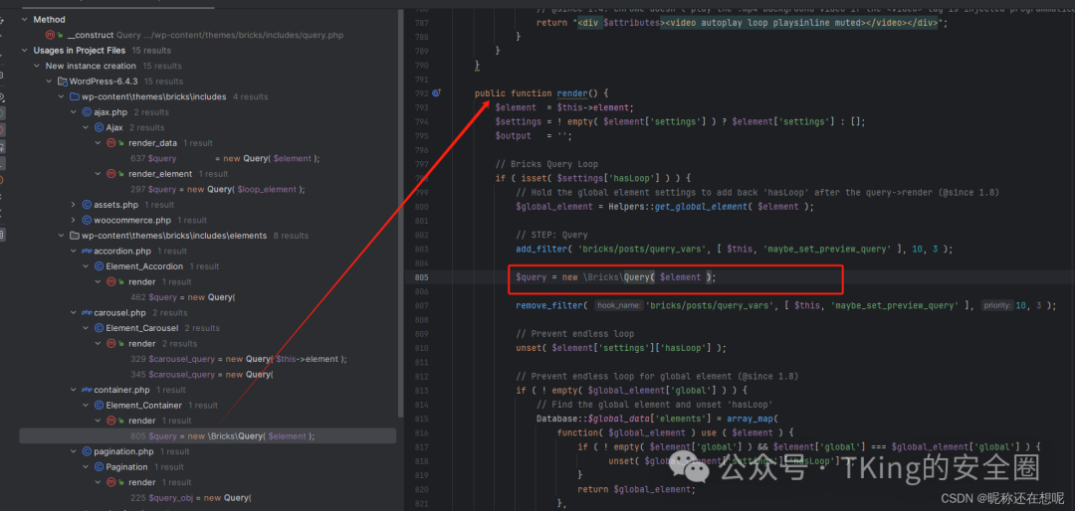This screenshot has width=1075, height=511.
Task: Collapse the New instance creation node
Action: [37, 66]
